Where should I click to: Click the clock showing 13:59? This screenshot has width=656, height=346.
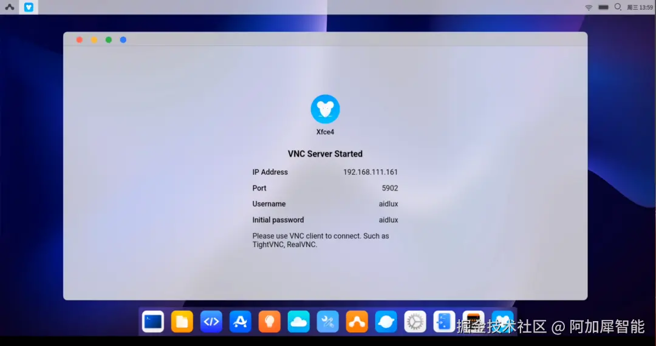pyautogui.click(x=640, y=7)
